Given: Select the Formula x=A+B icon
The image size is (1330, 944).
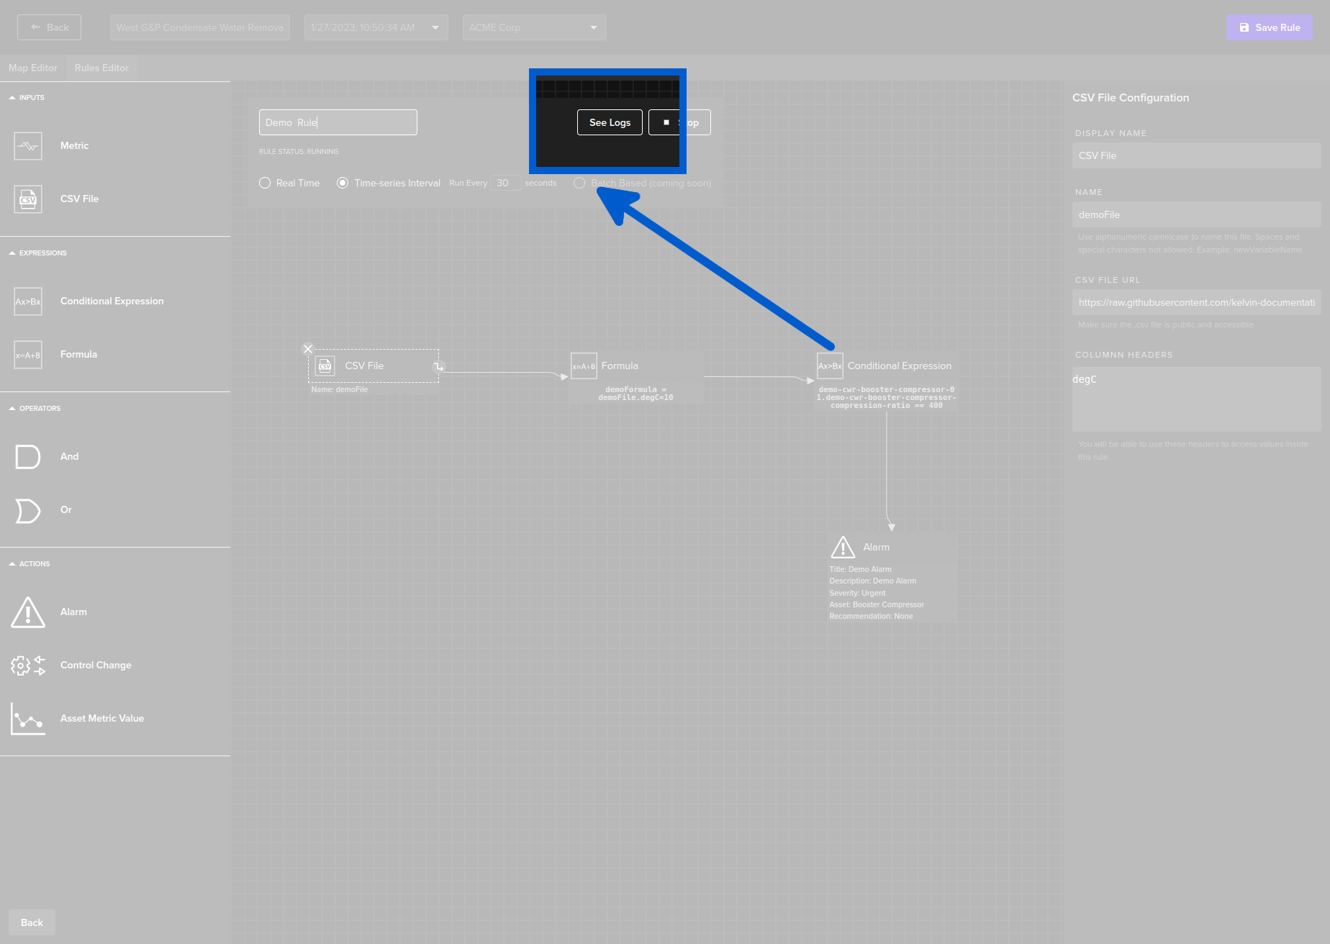Looking at the screenshot, I should [27, 354].
